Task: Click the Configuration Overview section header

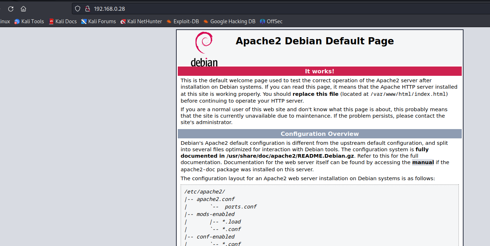Action: click(x=320, y=134)
